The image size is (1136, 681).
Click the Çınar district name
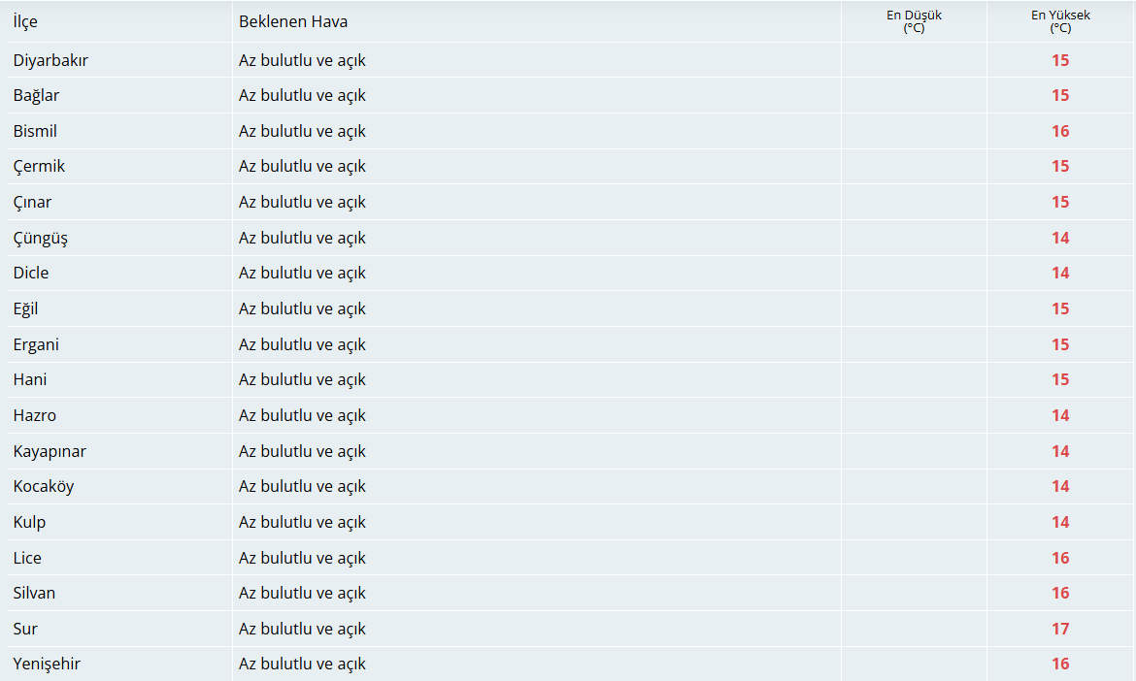point(32,202)
